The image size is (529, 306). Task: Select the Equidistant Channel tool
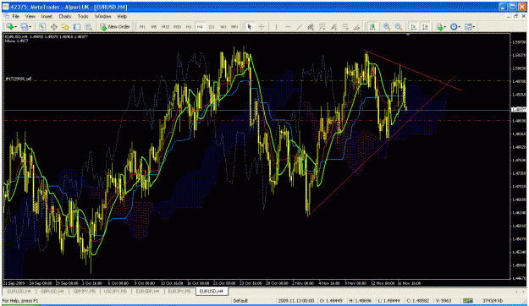[311, 26]
